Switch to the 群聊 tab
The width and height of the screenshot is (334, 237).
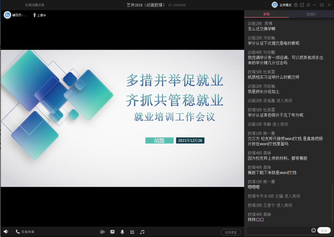point(267,14)
